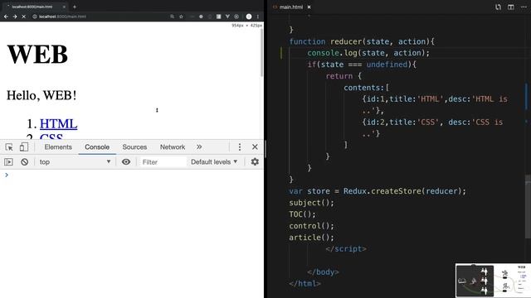Click the closing </script> tag
Viewport: 531px width, 298px height.
346,248
